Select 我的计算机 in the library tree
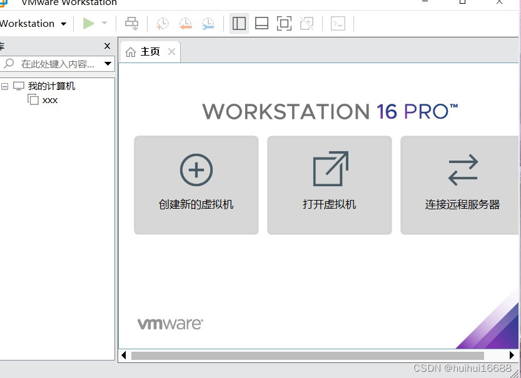The width and height of the screenshot is (521, 378). click(51, 86)
